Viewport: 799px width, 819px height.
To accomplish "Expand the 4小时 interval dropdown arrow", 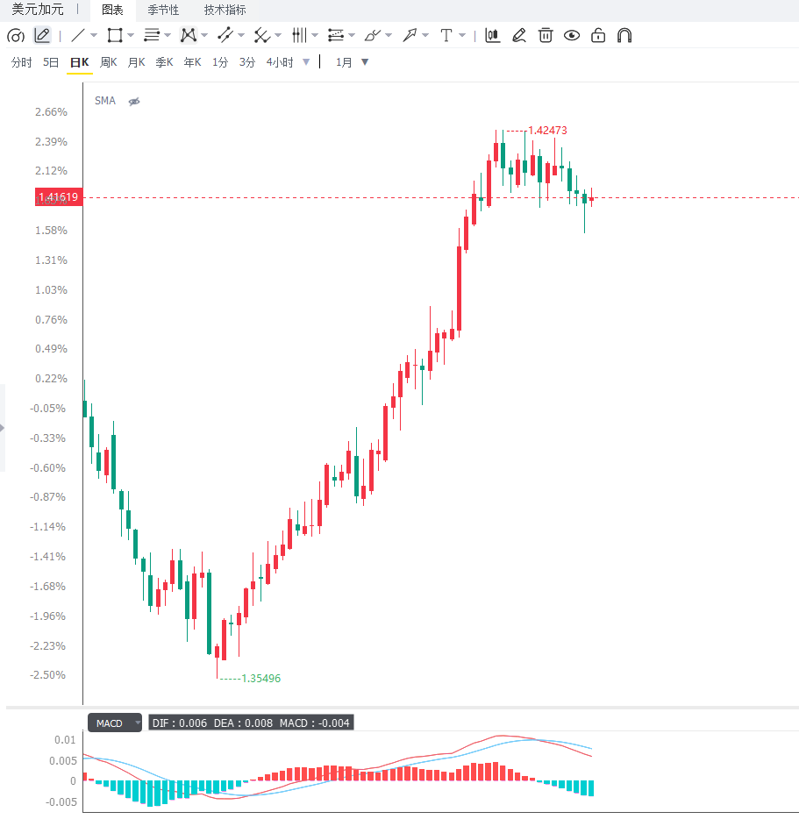I will pyautogui.click(x=306, y=62).
